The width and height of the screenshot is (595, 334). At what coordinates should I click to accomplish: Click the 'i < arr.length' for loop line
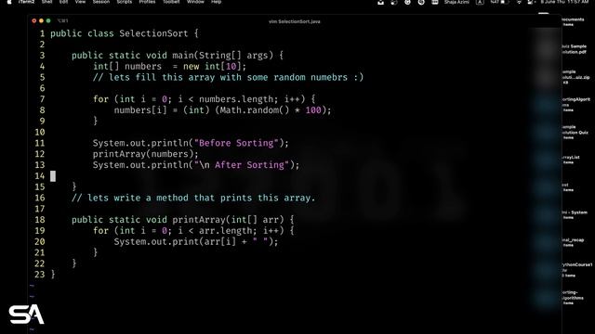193,231
